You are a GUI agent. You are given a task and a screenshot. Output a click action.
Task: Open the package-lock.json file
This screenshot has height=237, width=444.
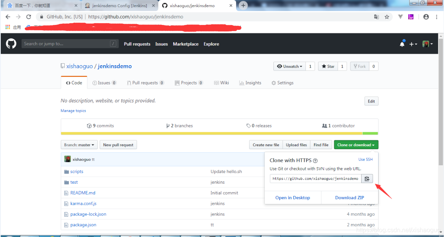pyautogui.click(x=88, y=214)
